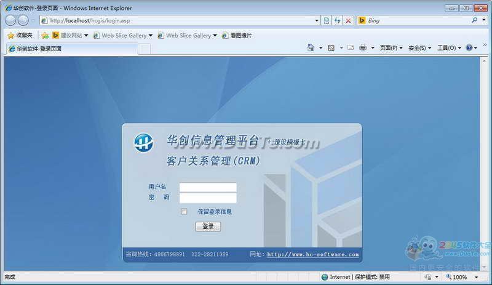Click the status bar security shield icon
Image resolution: width=492 pixels, height=285 pixels.
[x=428, y=277]
